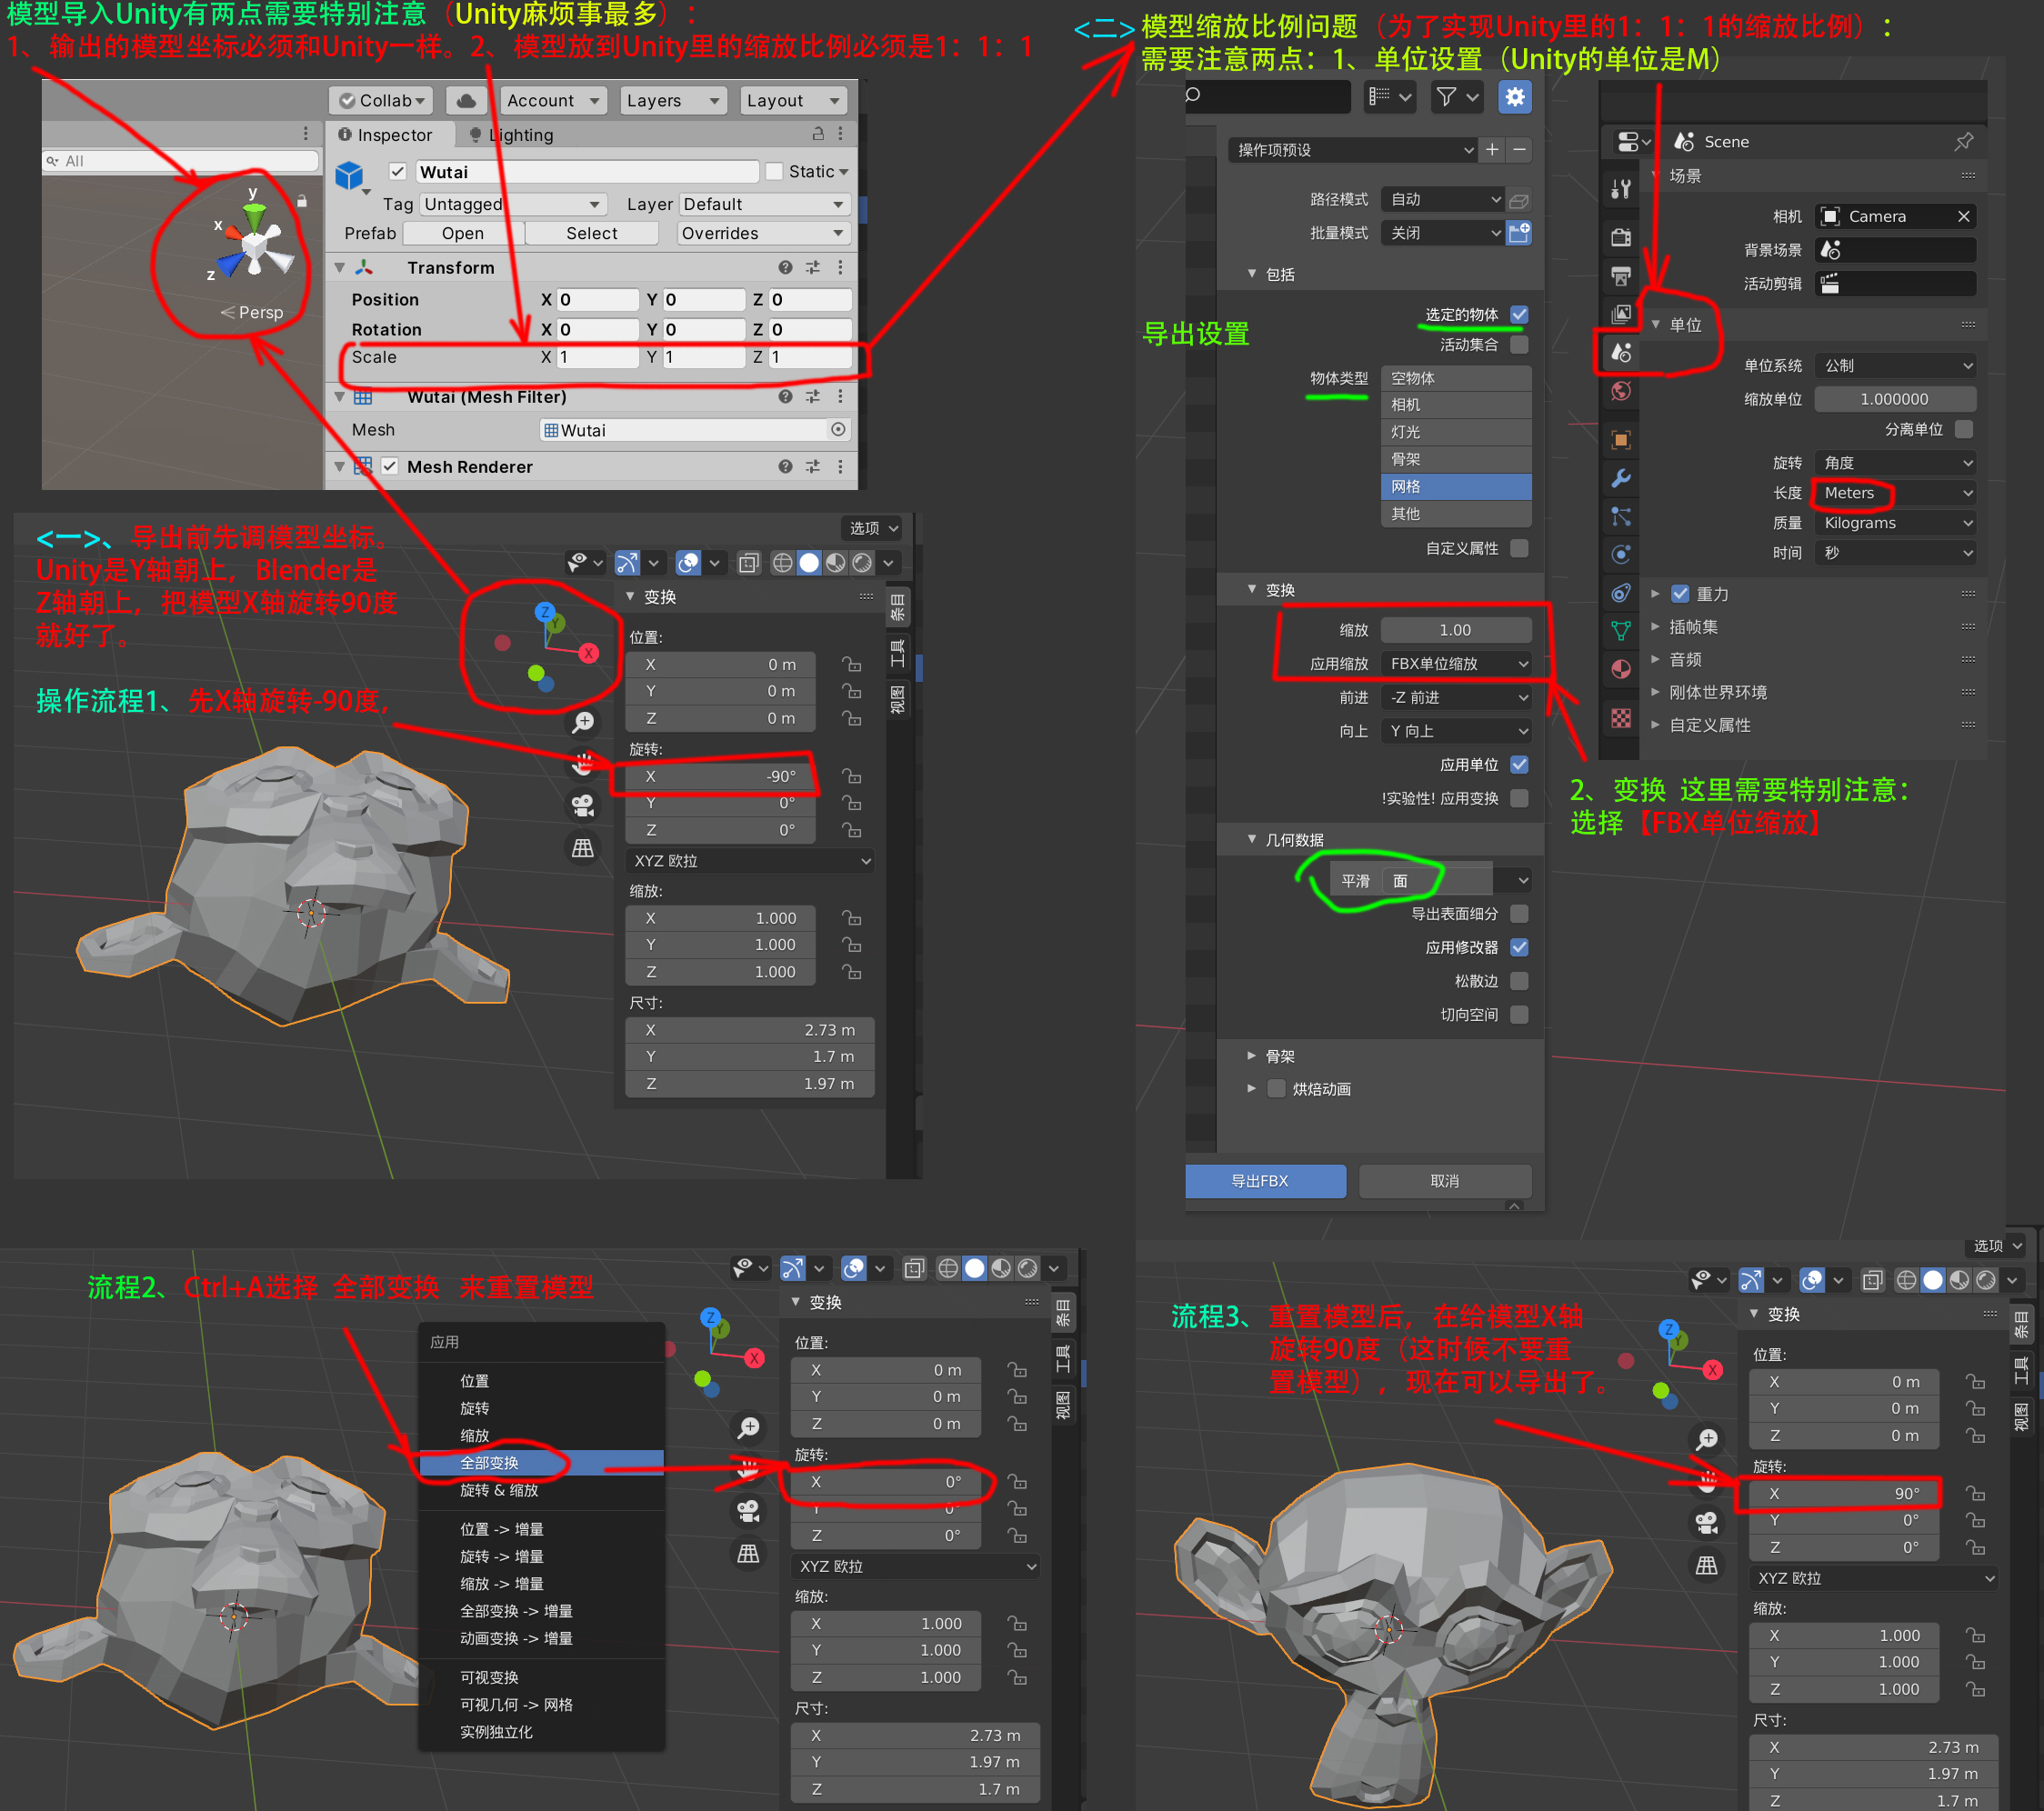Clear the Camera field with its X

click(1963, 216)
